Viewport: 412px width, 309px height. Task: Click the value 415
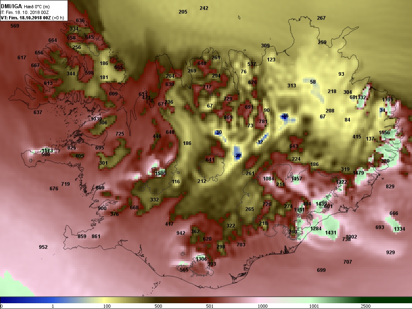point(357,137)
